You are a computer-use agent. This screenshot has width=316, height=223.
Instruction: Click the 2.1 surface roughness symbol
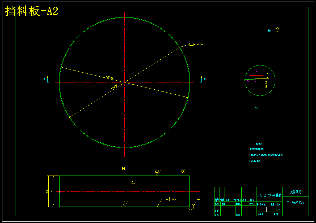pyautogui.click(x=125, y=204)
